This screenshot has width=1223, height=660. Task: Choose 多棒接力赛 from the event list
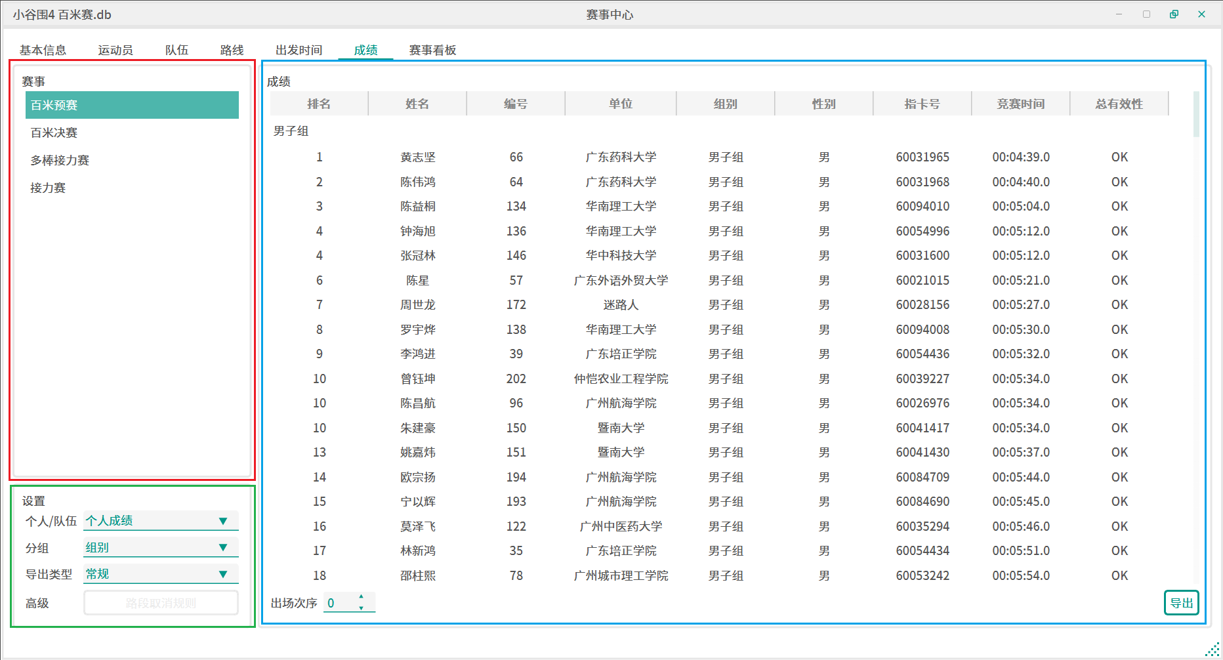coord(60,160)
